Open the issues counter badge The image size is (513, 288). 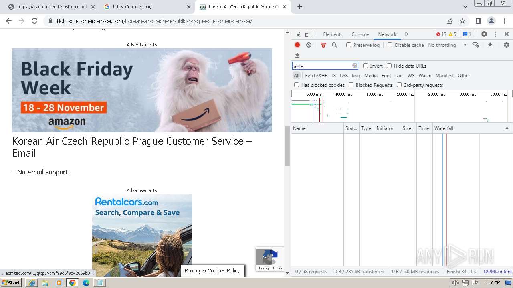467,34
